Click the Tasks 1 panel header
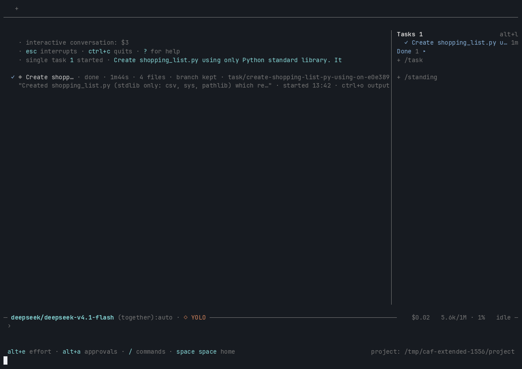Viewport: 522px width, 369px height. [410, 34]
